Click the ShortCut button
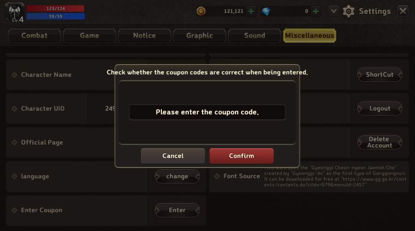The width and height of the screenshot is (415, 231). pyautogui.click(x=380, y=75)
